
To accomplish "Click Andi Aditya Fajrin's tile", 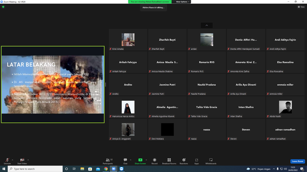I will (285, 40).
